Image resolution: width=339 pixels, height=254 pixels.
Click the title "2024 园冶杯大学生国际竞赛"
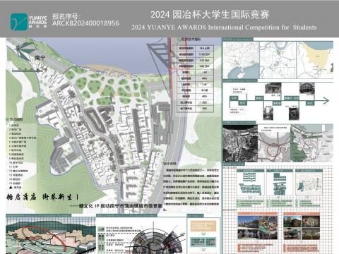pyautogui.click(x=210, y=15)
